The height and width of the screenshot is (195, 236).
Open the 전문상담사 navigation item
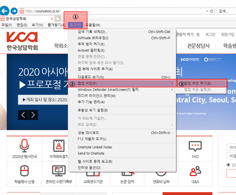point(198,46)
